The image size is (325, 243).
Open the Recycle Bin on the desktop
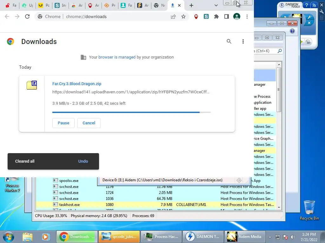[x=309, y=210]
